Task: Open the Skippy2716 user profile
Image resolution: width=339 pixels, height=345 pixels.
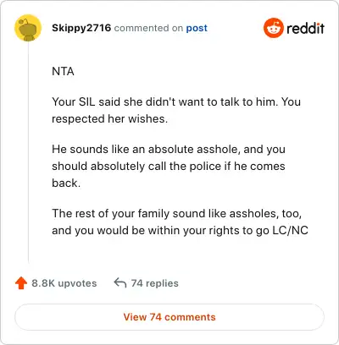Action: 81,28
